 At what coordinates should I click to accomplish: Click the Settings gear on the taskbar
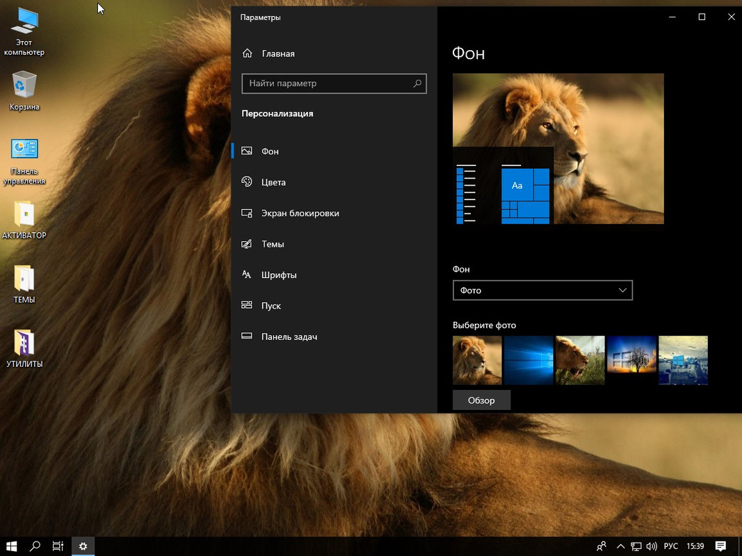pyautogui.click(x=83, y=546)
